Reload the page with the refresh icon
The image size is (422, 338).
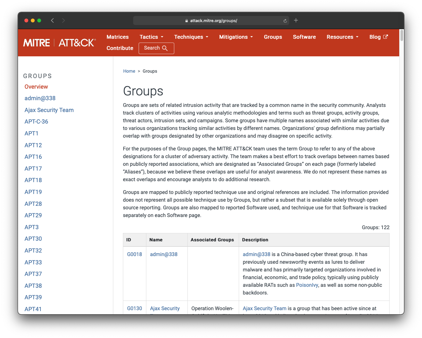(x=285, y=20)
